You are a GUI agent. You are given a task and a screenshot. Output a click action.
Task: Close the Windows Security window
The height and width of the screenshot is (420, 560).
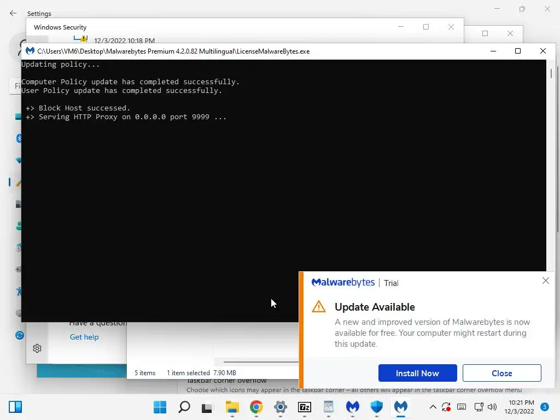click(451, 27)
